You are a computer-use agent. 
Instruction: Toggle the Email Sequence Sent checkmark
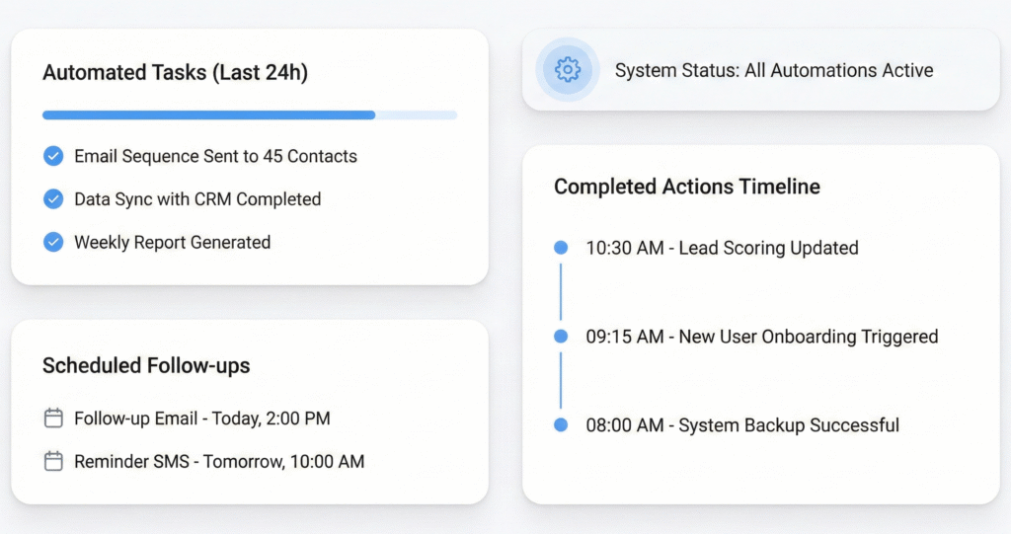(53, 156)
